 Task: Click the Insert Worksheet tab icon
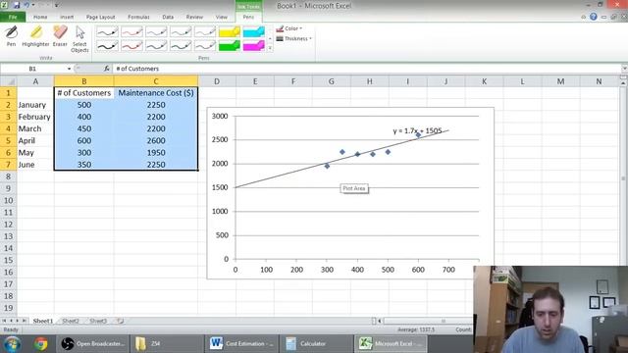coord(120,321)
